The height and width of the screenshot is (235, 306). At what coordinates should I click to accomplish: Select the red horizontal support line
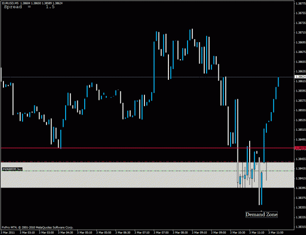[147, 148]
